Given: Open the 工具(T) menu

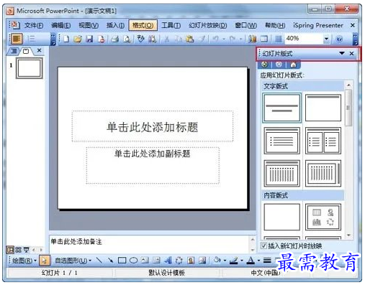Looking at the screenshot, I should [x=171, y=25].
